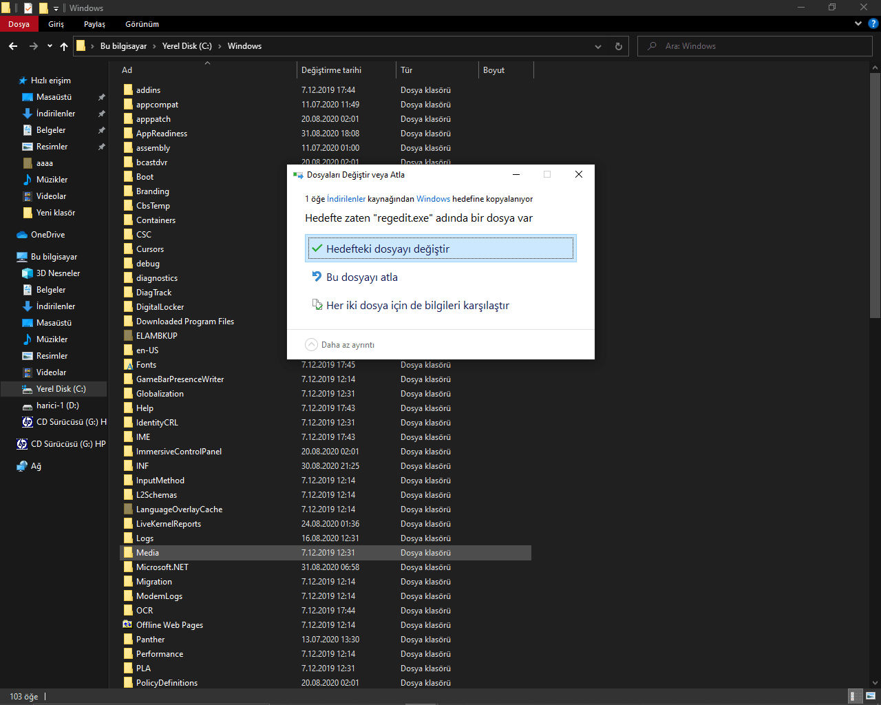Open the Dosya ribbon tab
This screenshot has width=881, height=705.
point(19,24)
